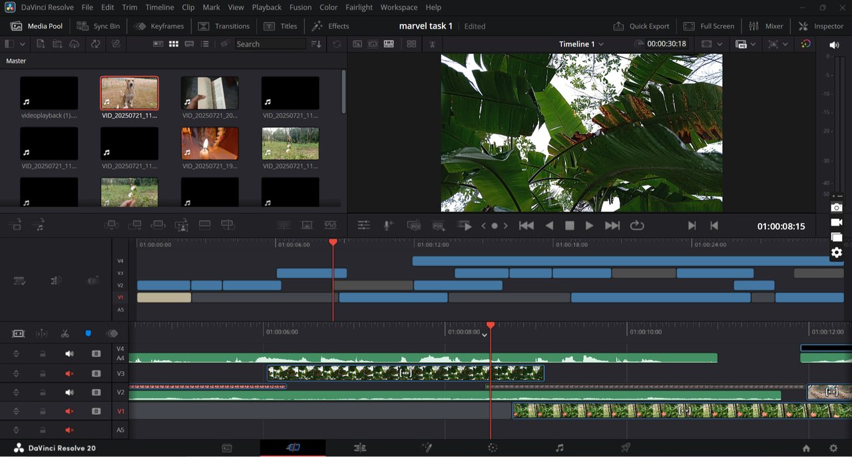Play the timeline forward
Viewport: 852px width, 457px height.
click(589, 226)
